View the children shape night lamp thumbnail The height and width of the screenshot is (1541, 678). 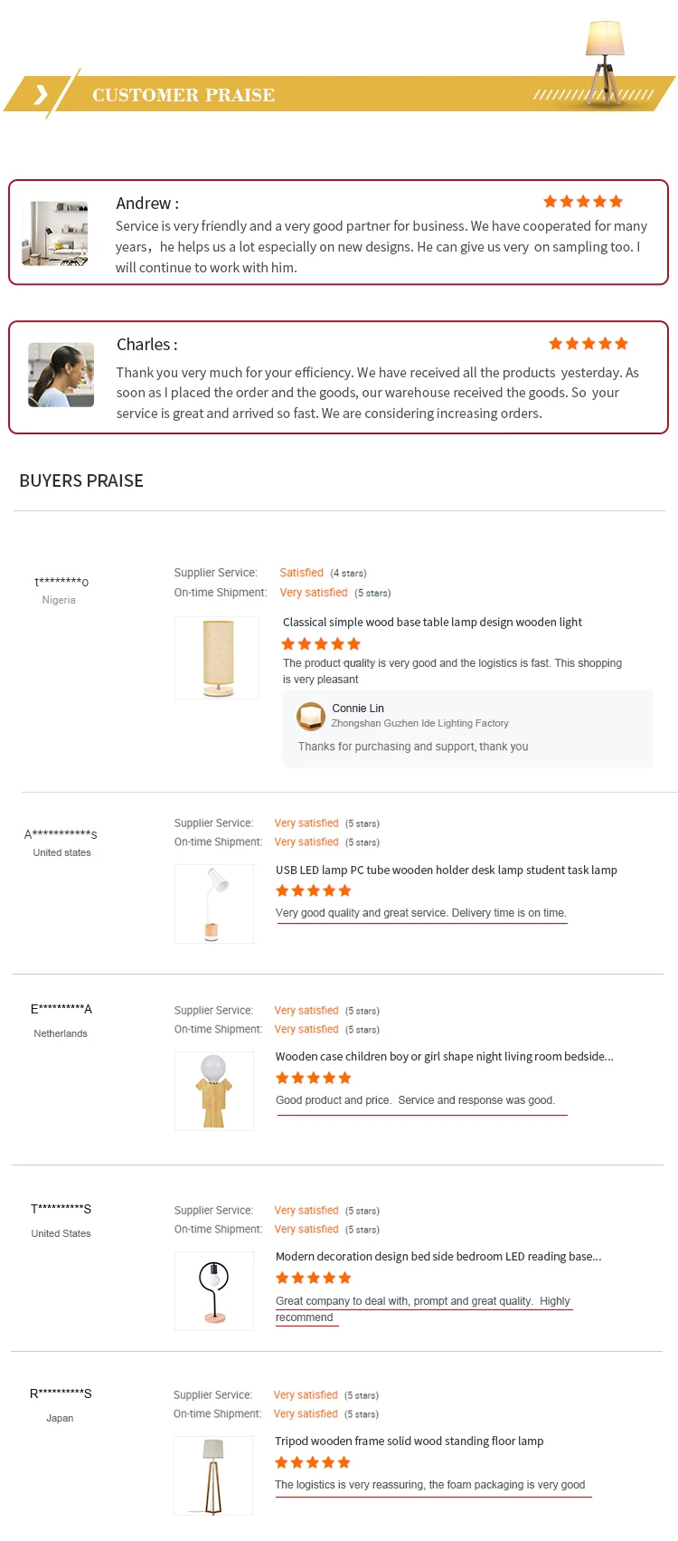click(x=214, y=1091)
